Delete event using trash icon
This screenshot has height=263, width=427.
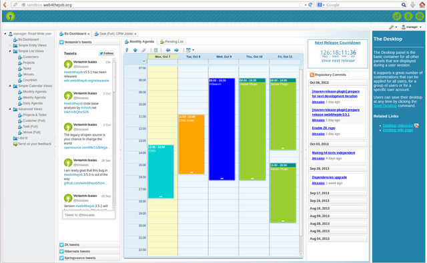click(x=155, y=50)
